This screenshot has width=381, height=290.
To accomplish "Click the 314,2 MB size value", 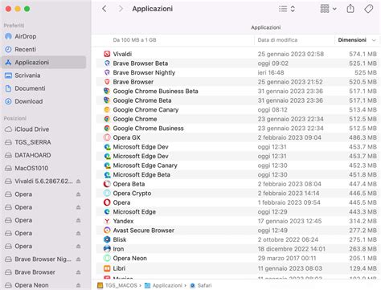I will [x=363, y=221].
